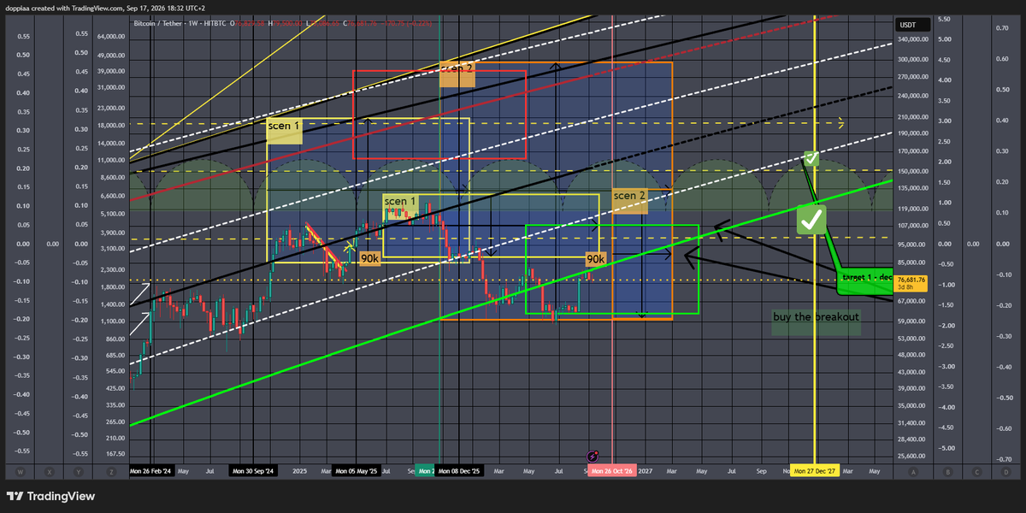The width and height of the screenshot is (1026, 513).
Task: Click the Mon 08 Dec '25 date marker
Action: [x=459, y=471]
